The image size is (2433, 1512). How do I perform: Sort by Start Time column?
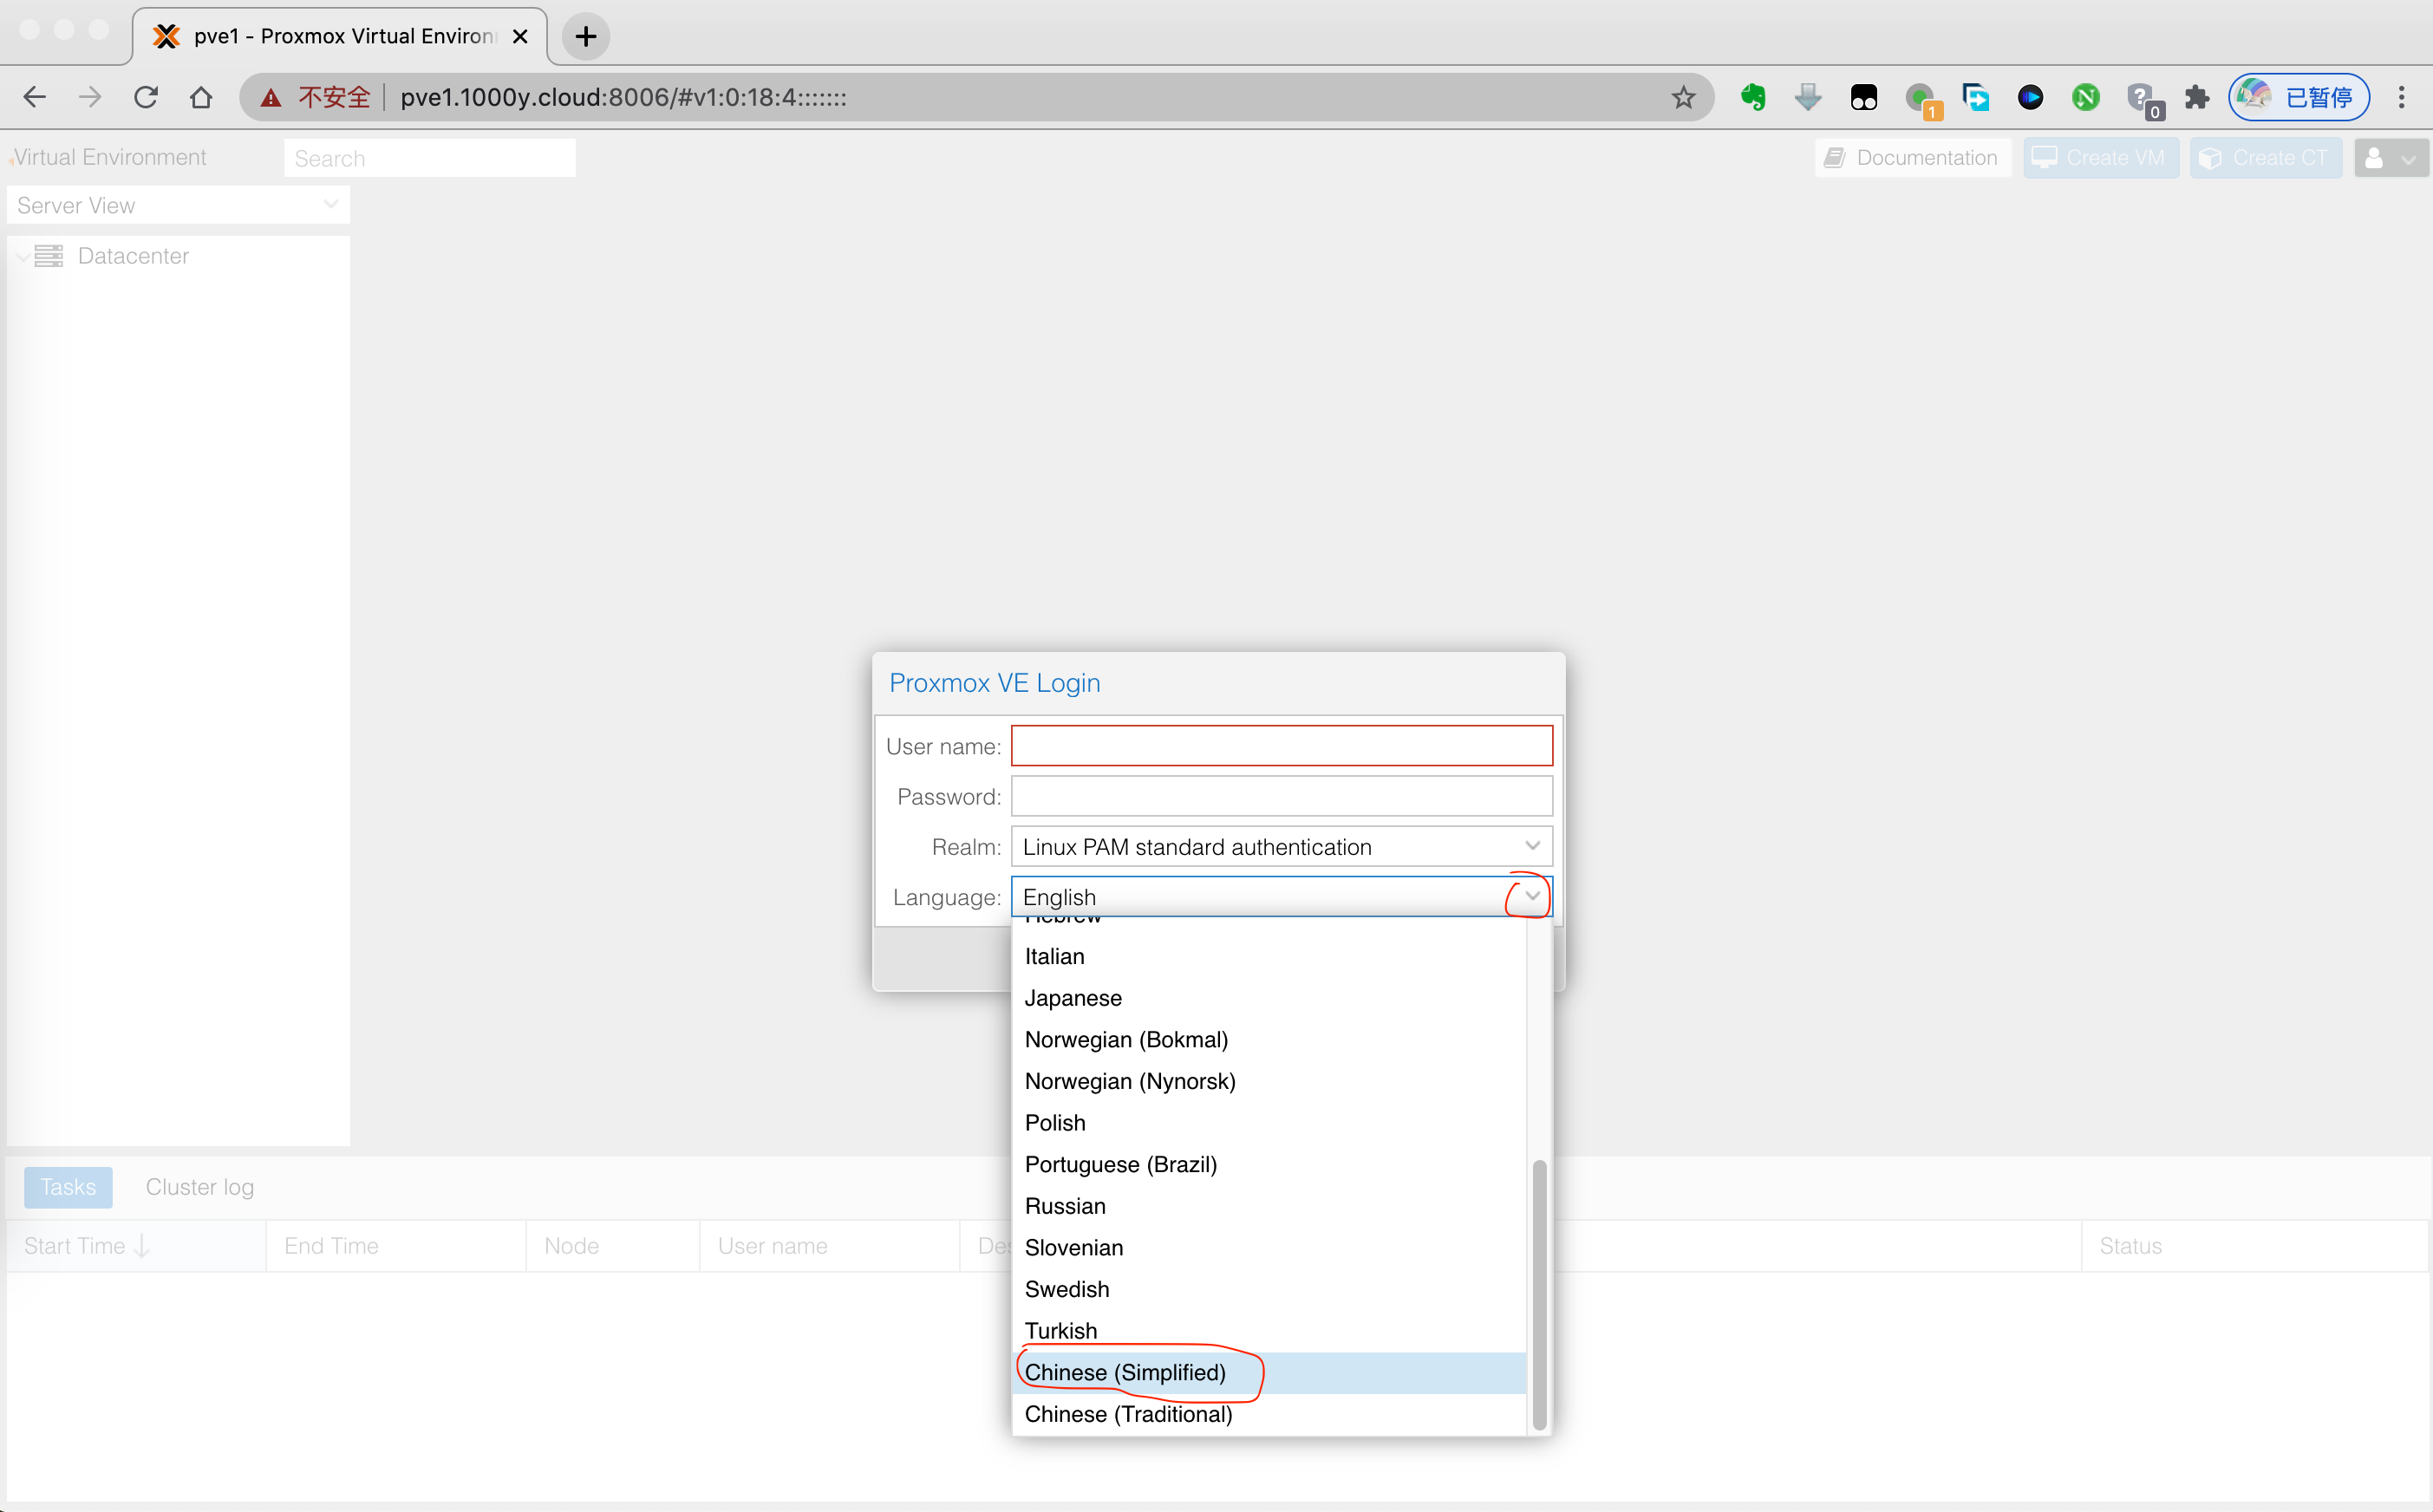tap(135, 1246)
